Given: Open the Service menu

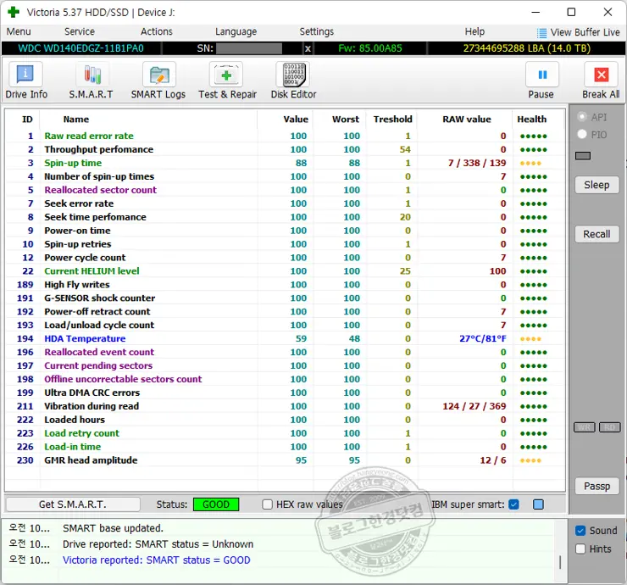Looking at the screenshot, I should pyautogui.click(x=80, y=31).
